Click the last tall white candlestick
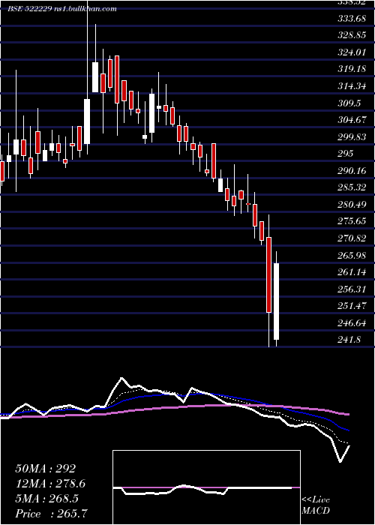 click(276, 301)
